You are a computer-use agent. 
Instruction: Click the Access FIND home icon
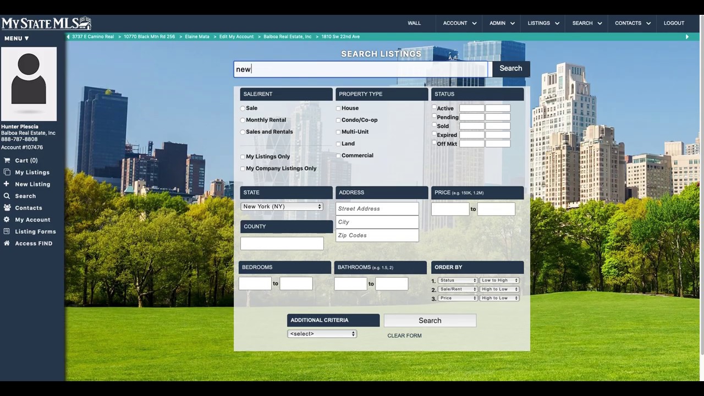7,243
